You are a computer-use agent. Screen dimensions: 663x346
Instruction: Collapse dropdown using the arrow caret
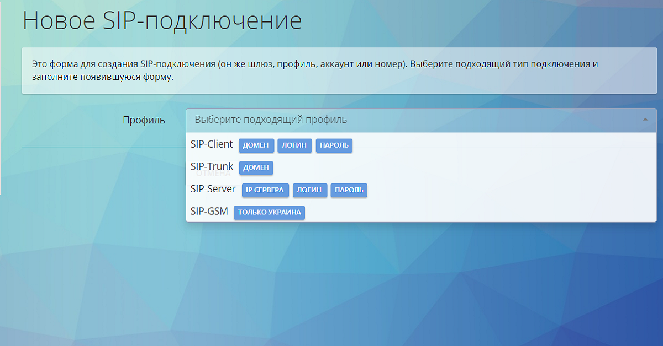(645, 120)
